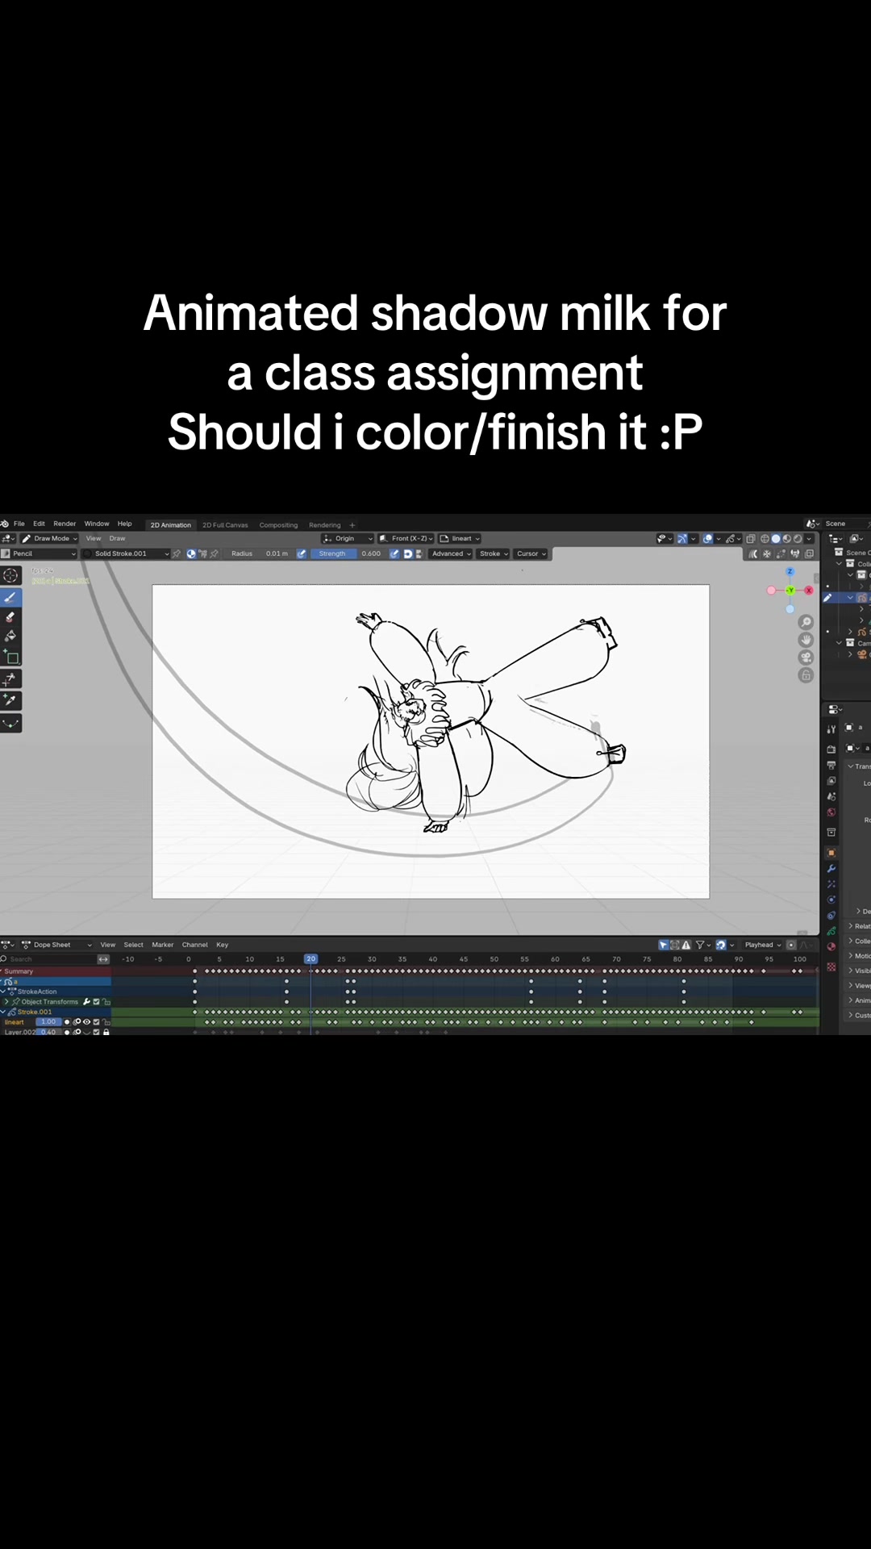This screenshot has height=1549, width=871.
Task: Select the Rendered viewport shading mode
Action: [798, 539]
